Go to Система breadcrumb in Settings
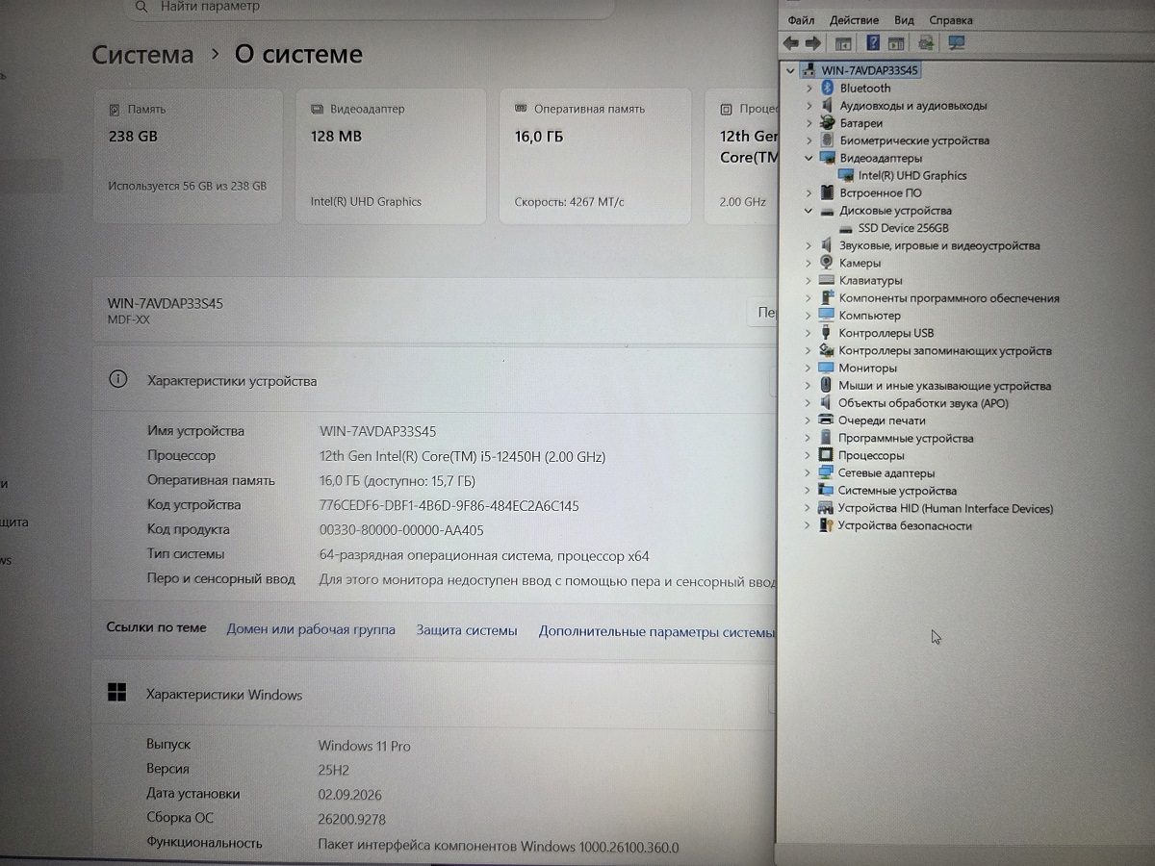1155x866 pixels. (142, 55)
